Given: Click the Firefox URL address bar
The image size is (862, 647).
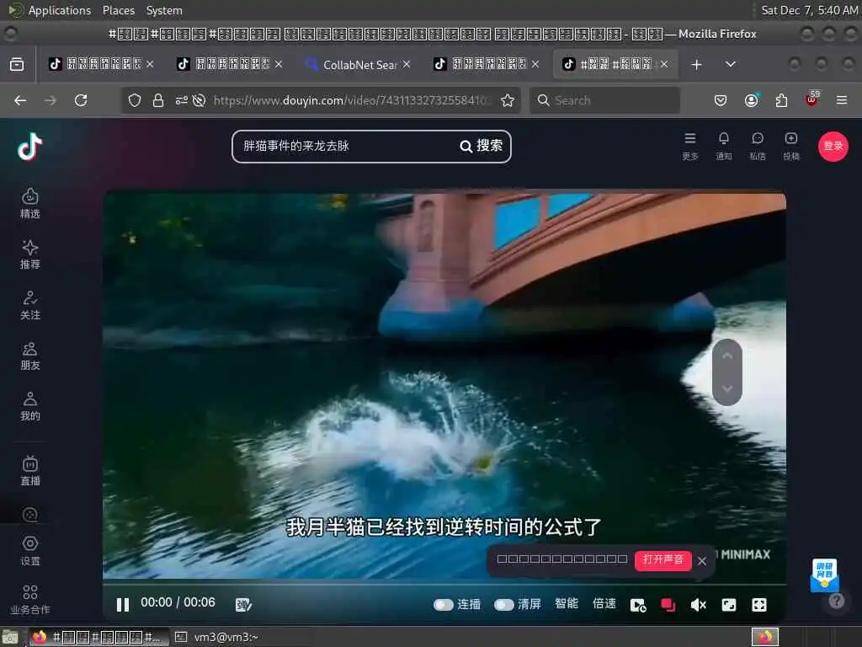Looking at the screenshot, I should click(x=350, y=101).
